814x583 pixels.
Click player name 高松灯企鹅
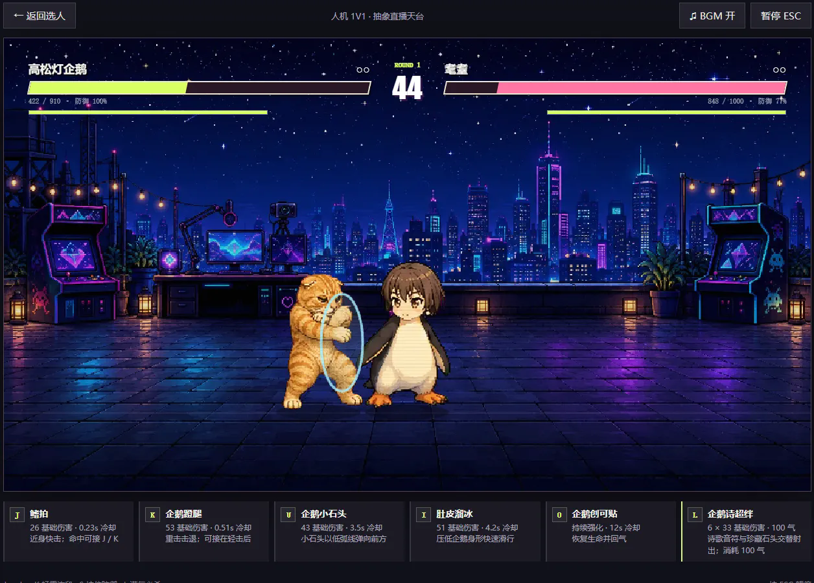click(x=57, y=69)
